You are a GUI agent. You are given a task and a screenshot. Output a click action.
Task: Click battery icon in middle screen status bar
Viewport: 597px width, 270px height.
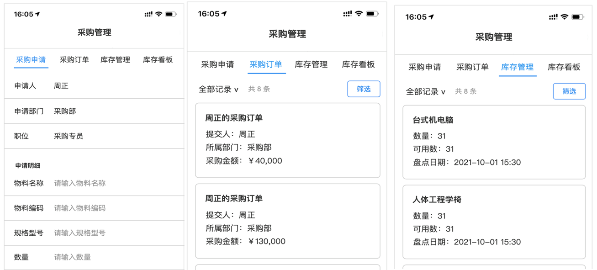click(x=372, y=14)
